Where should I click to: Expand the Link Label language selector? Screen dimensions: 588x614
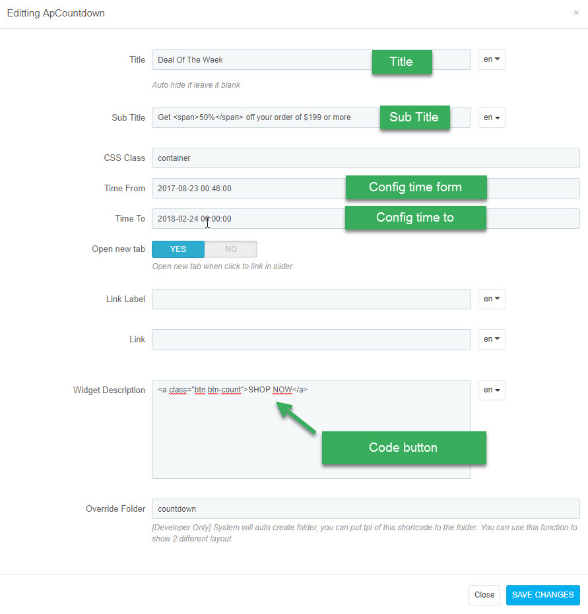[492, 299]
